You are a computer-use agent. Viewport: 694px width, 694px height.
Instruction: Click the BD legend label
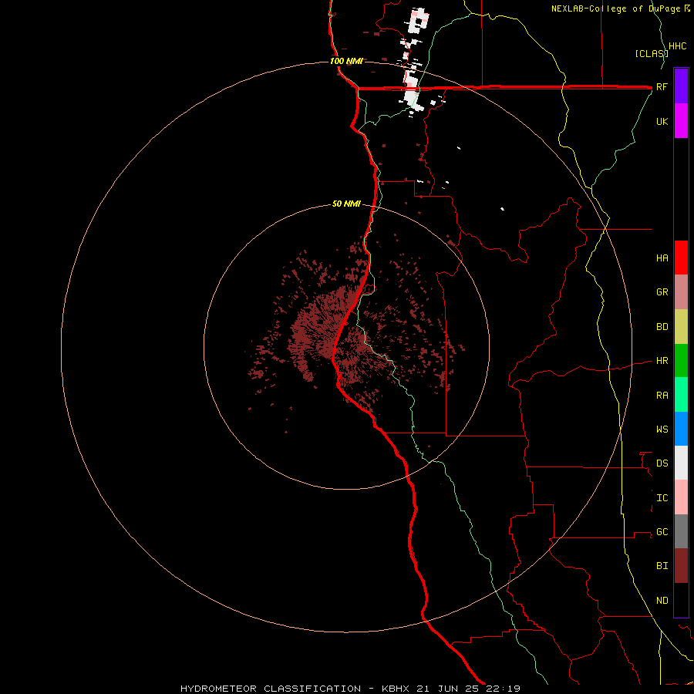tap(662, 327)
